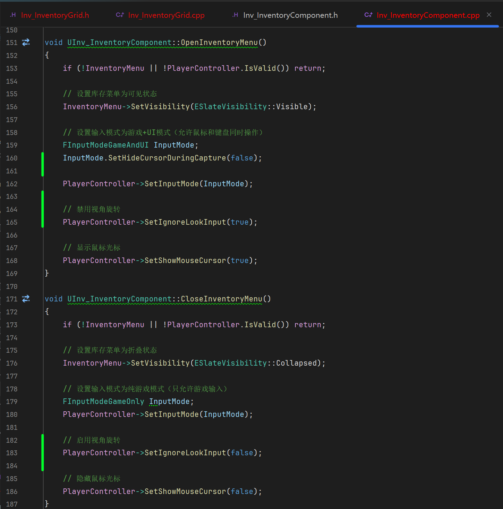Click SetShowMouseCursor on line 168
The image size is (503, 509).
(185, 261)
